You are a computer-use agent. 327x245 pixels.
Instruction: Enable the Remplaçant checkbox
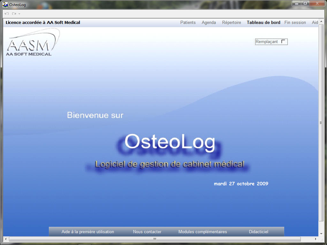[x=283, y=41]
